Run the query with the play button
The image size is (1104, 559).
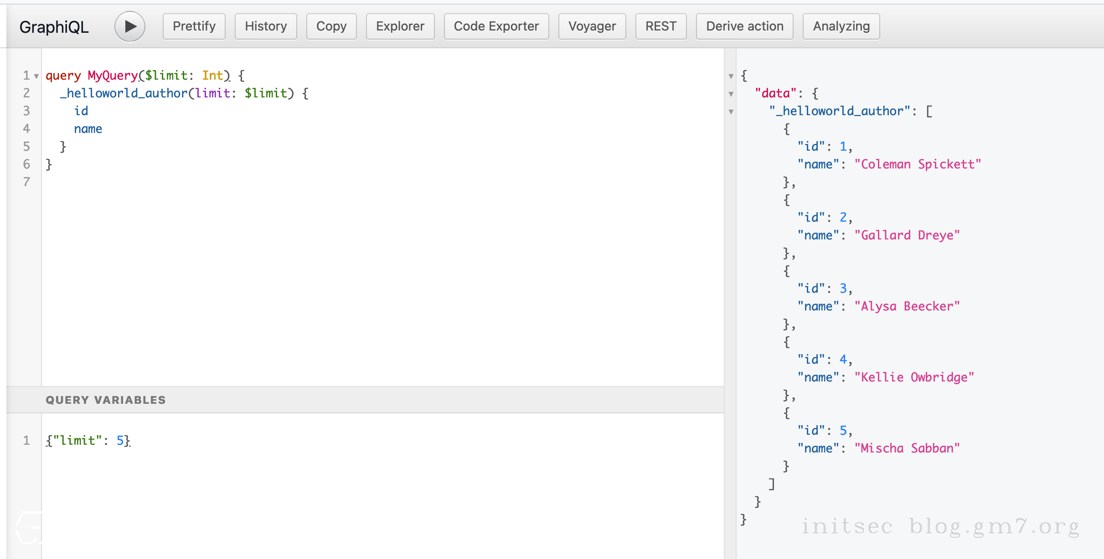click(130, 26)
